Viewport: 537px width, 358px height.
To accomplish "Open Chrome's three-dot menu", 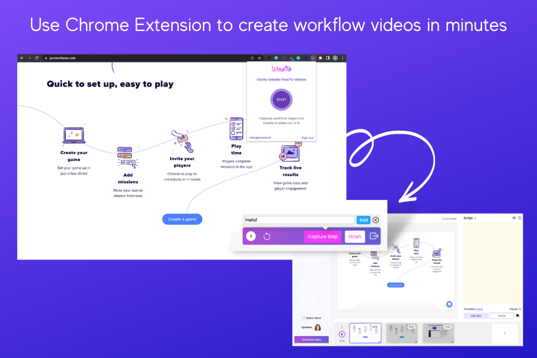I will click(342, 58).
